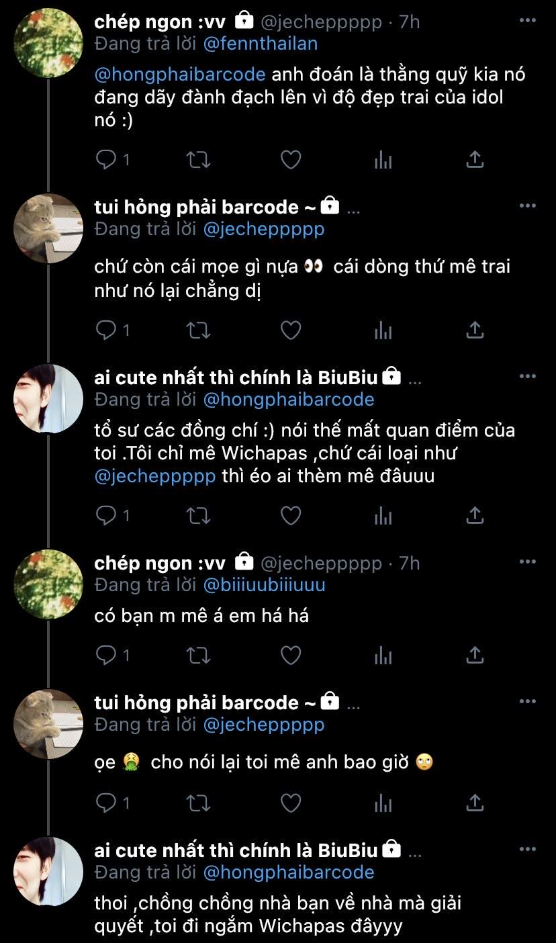Image resolution: width=556 pixels, height=943 pixels.
Task: Open the @fennthailan profile link
Action: click(261, 44)
